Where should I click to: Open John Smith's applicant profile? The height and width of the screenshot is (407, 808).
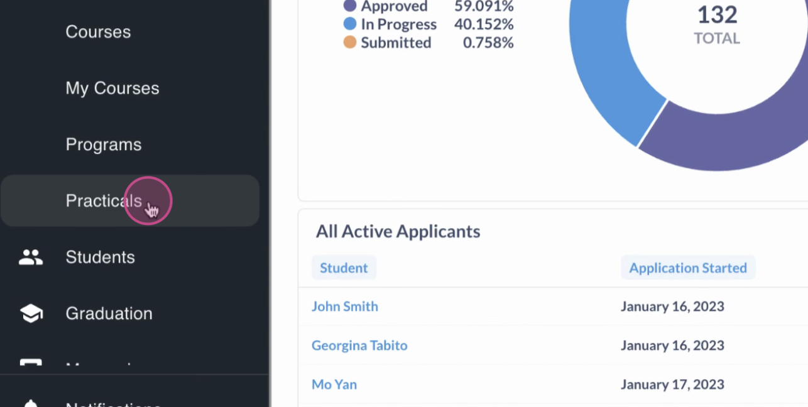(x=345, y=307)
